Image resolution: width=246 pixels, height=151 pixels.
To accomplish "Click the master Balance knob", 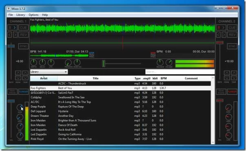I will [x=160, y=63].
